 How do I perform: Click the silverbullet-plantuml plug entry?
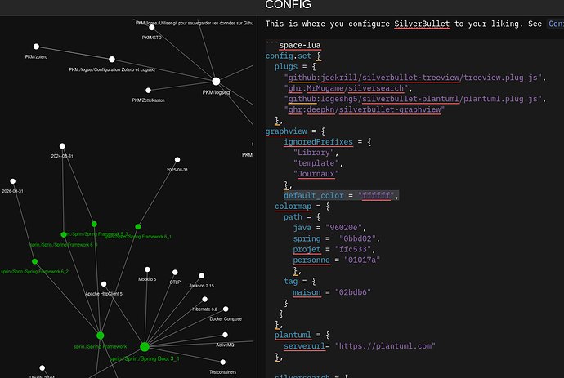(413, 99)
